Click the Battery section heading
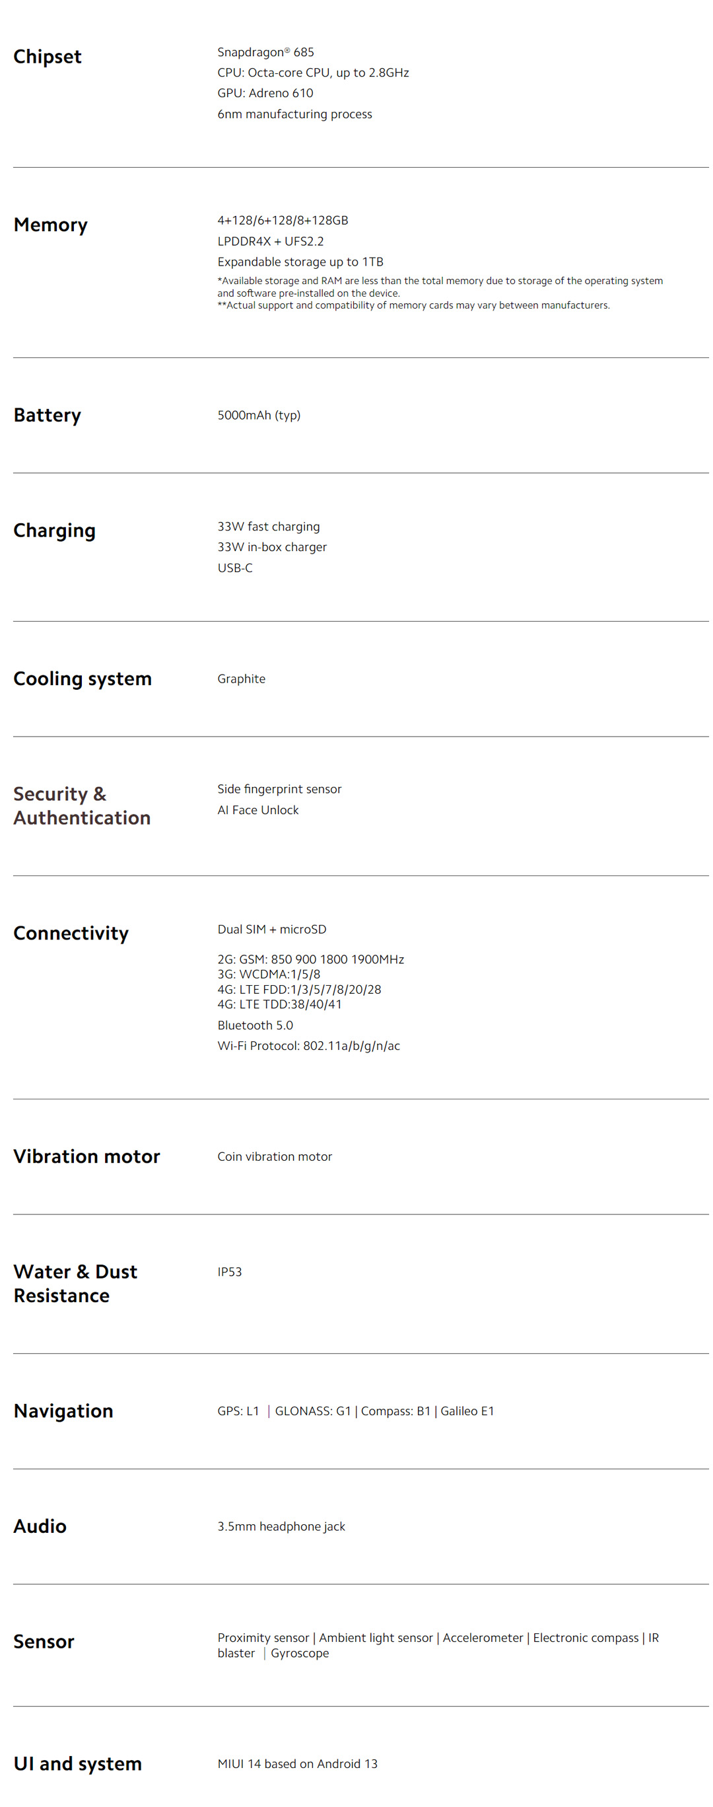713x1807 pixels. [x=47, y=414]
